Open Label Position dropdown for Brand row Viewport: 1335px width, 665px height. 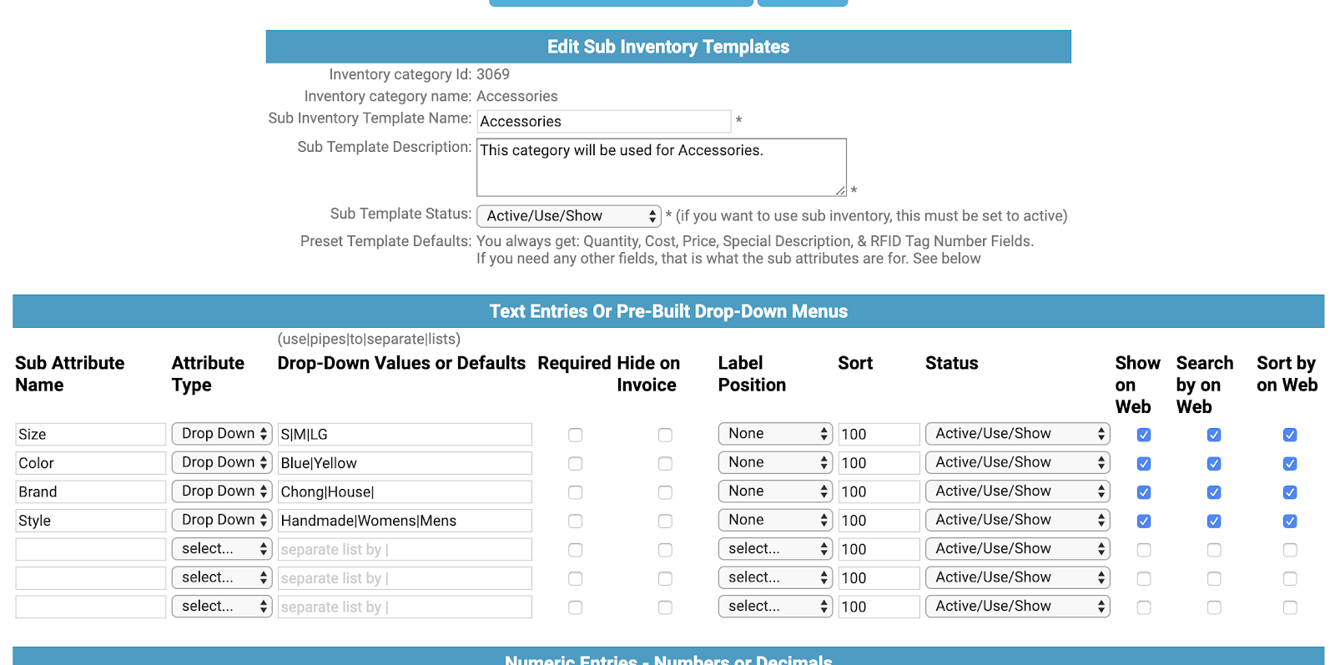point(775,491)
